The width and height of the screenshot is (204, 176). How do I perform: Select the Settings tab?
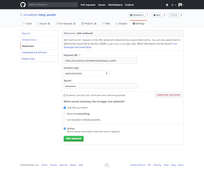[138, 24]
